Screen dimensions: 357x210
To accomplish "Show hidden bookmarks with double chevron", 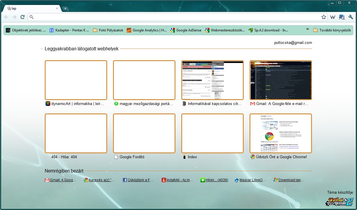I will coord(308,29).
